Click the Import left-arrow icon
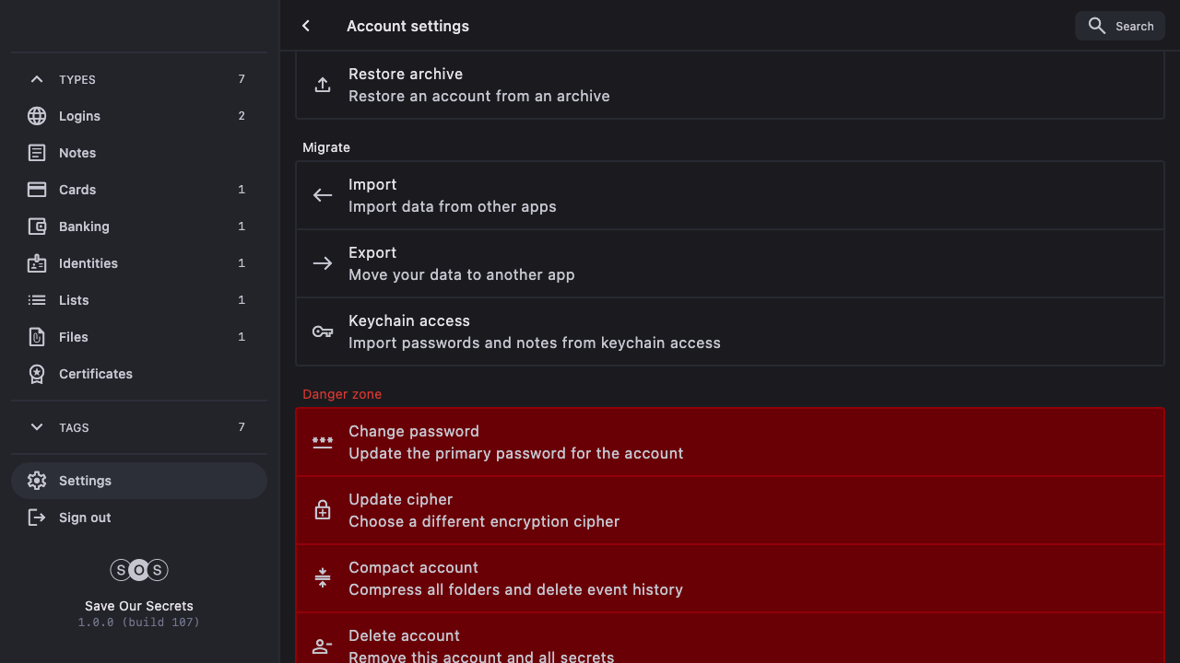The width and height of the screenshot is (1180, 663). tap(323, 195)
